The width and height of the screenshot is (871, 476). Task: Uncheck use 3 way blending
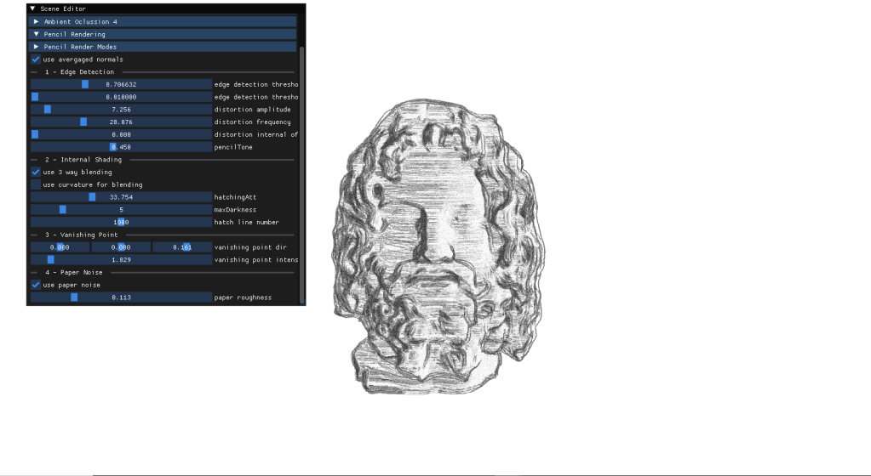36,172
